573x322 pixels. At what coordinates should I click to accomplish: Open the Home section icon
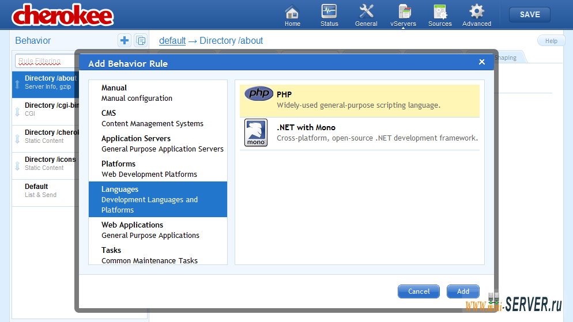[292, 16]
